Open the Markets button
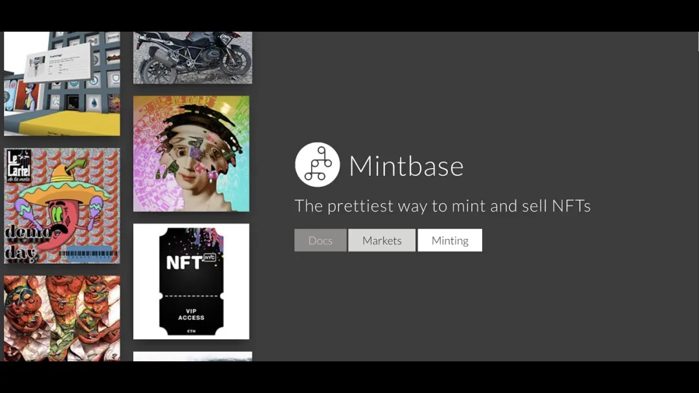The image size is (699, 393). point(382,240)
